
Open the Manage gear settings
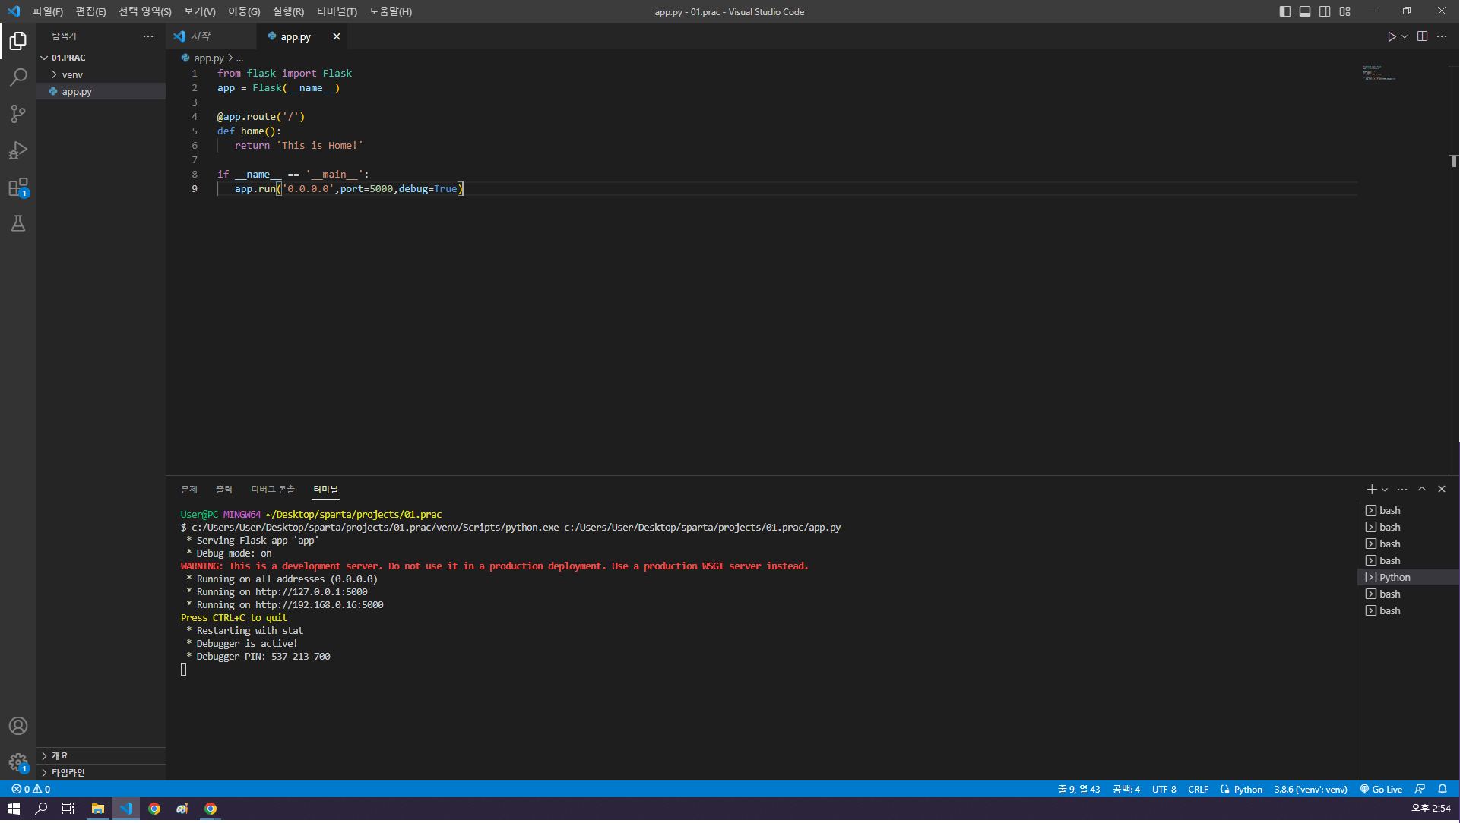[x=18, y=762]
